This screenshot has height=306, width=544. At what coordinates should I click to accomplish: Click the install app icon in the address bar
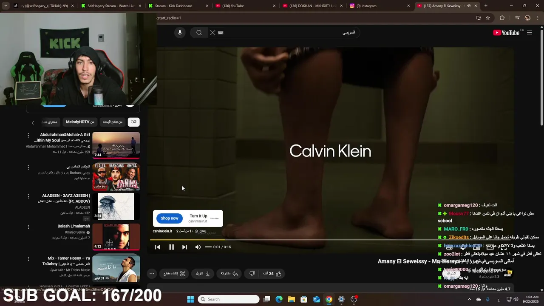pos(479,18)
